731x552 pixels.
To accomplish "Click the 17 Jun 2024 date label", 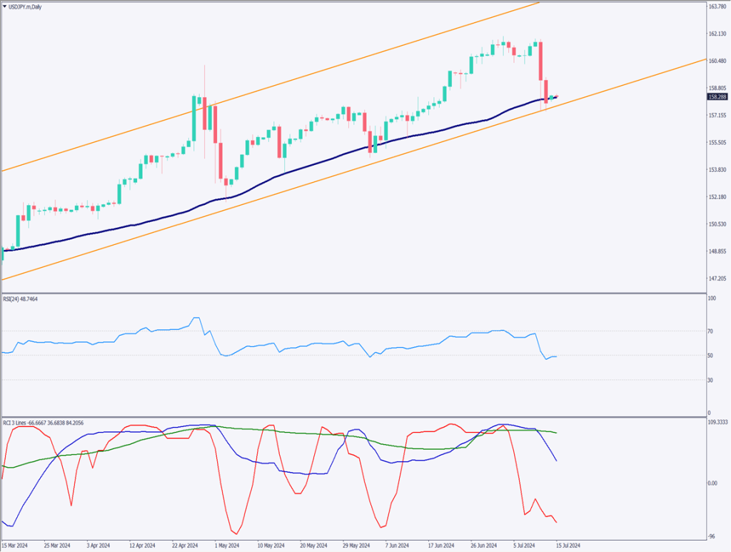I will (441, 545).
